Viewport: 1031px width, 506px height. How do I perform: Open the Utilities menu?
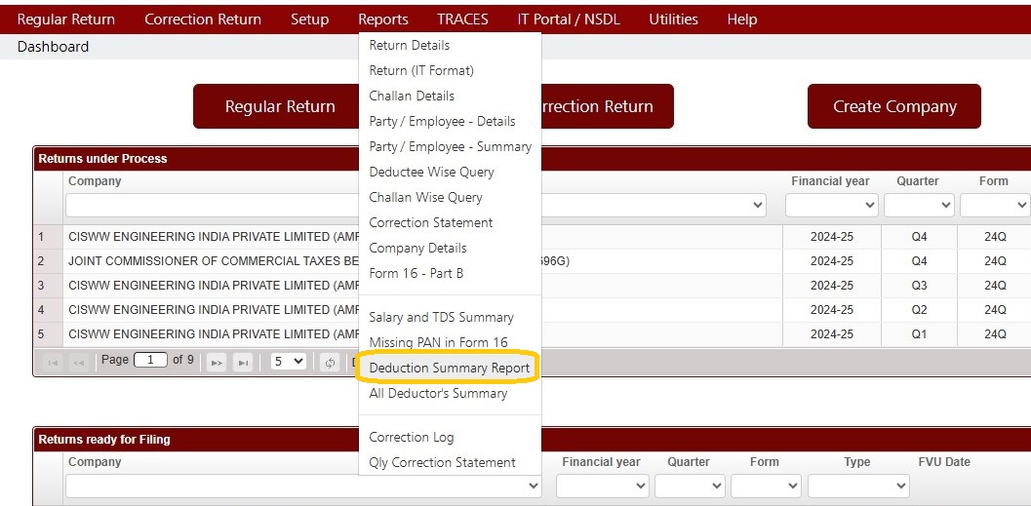(673, 19)
